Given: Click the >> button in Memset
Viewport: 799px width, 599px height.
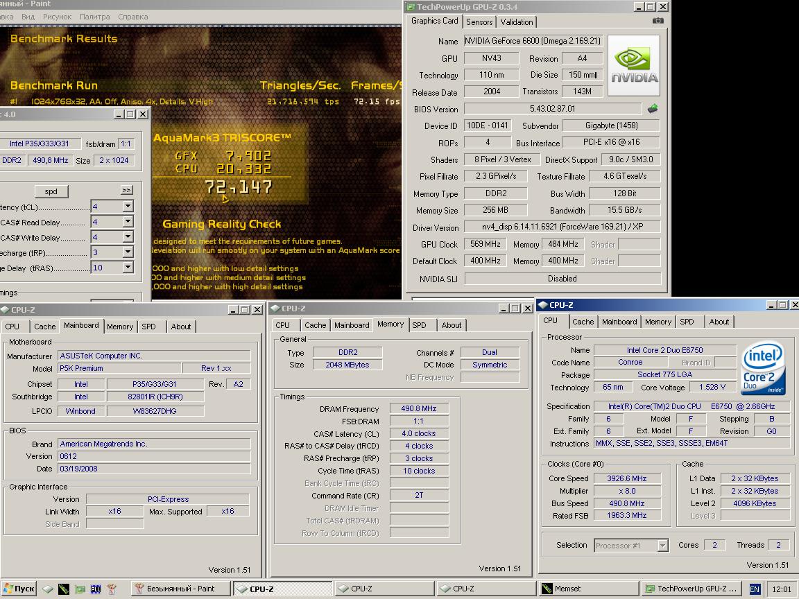Looking at the screenshot, I should (126, 190).
